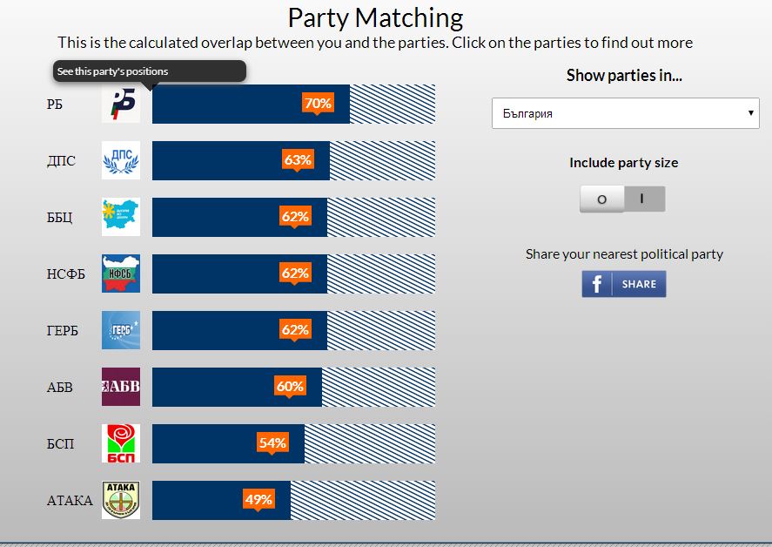Viewport: 772px width, 547px height.
Task: Click the 70% match bar for РБ
Action: (293, 104)
